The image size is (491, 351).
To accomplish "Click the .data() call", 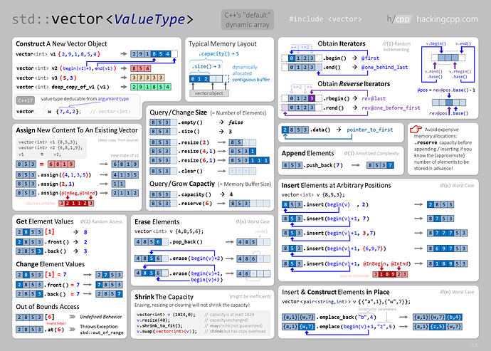I will point(320,130).
